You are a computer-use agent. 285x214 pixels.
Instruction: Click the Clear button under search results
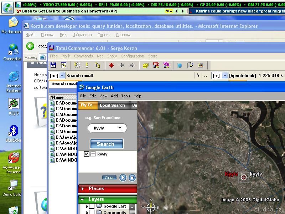[109, 178]
